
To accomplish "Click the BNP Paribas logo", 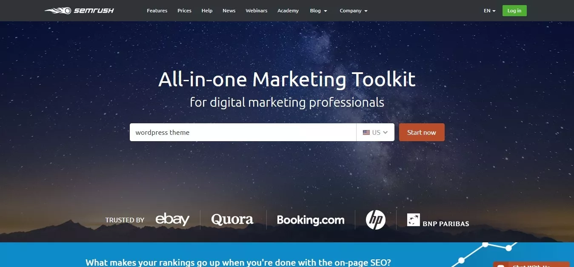I will click(438, 220).
